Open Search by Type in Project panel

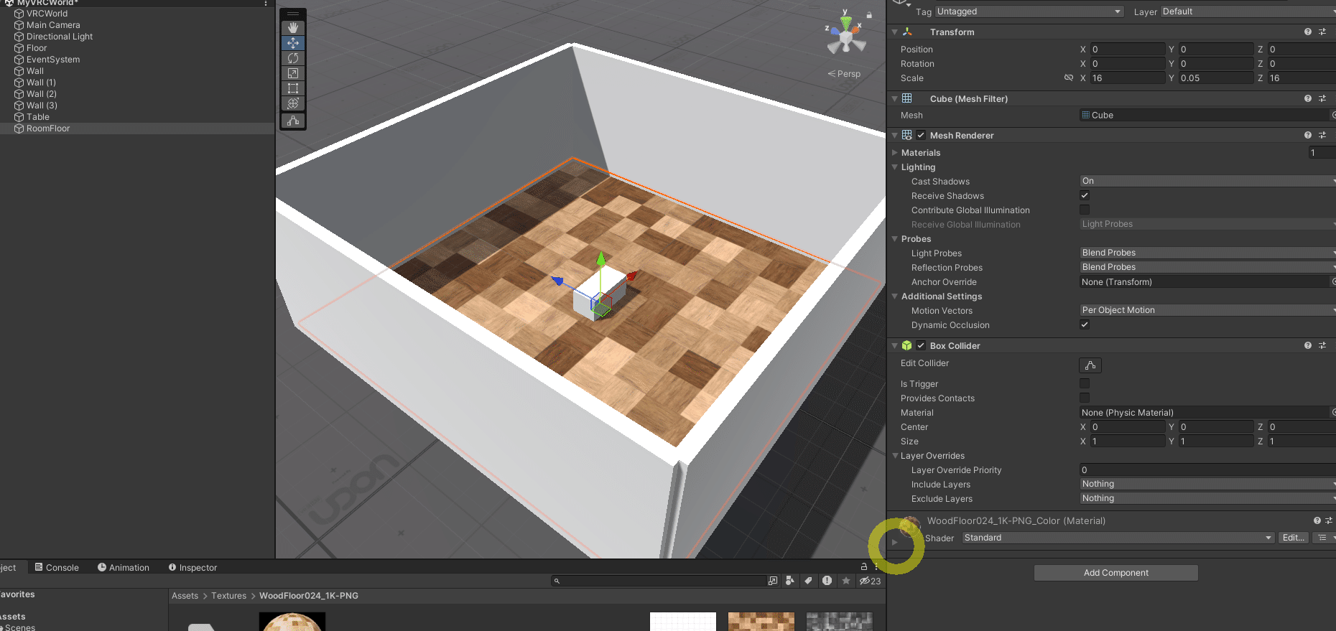click(x=790, y=581)
